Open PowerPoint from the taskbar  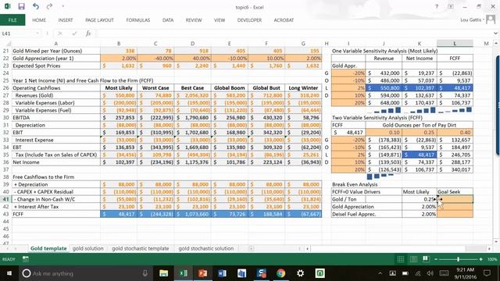[203, 273]
